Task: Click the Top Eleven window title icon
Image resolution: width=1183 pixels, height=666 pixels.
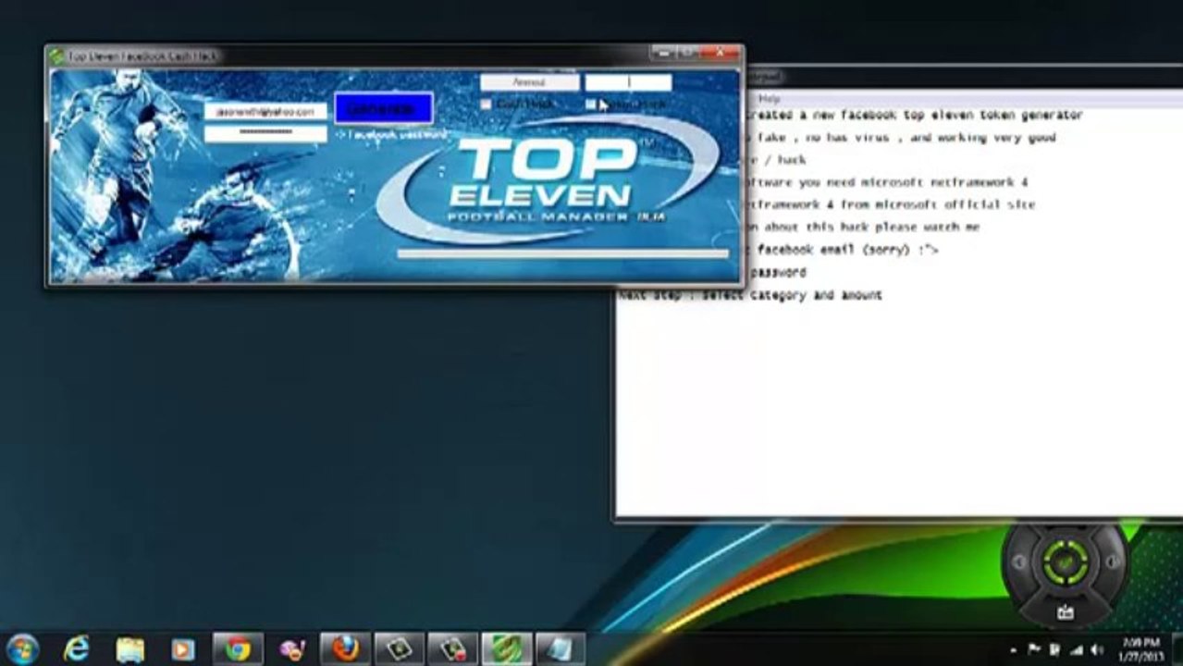Action: [x=56, y=55]
